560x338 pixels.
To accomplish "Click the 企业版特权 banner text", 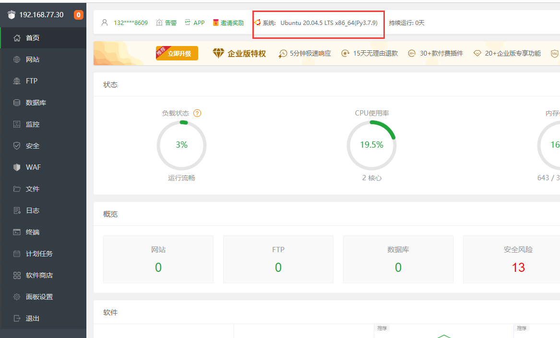I will pos(247,54).
